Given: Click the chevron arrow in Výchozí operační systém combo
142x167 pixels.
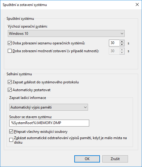Looking at the screenshot, I should click(122, 34).
